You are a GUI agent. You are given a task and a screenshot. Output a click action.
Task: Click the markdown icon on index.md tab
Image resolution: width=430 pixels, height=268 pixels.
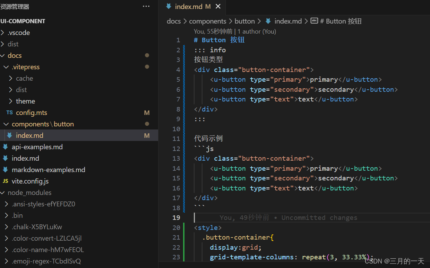point(169,7)
